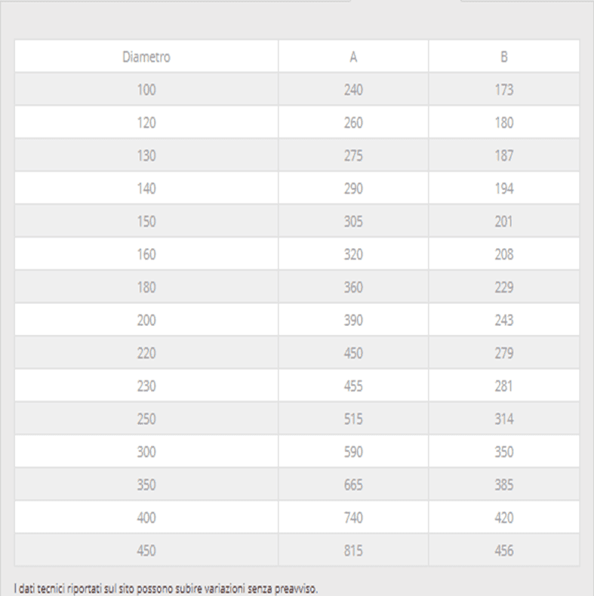This screenshot has height=596, width=594.
Task: Select the B value 208 cell
Action: coord(504,254)
